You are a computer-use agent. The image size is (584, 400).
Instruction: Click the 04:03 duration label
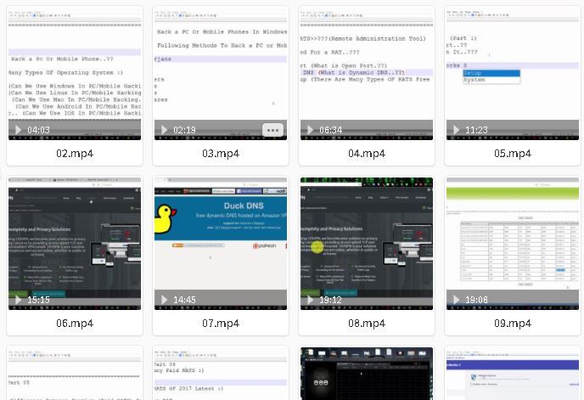click(38, 130)
